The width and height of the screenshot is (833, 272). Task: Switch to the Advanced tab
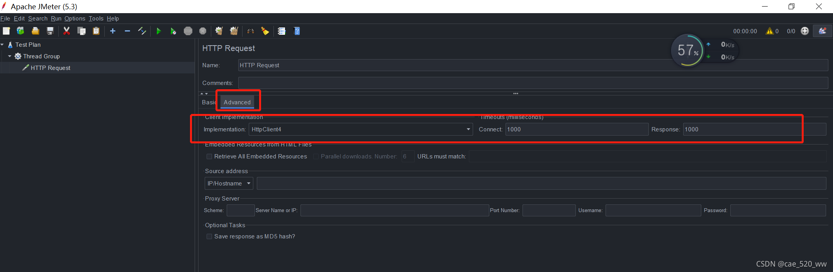[x=237, y=102]
